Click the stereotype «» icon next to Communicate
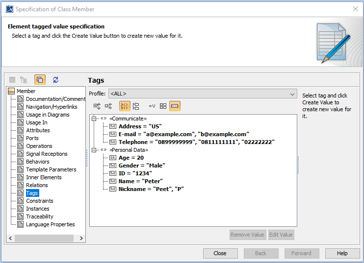 [104, 119]
